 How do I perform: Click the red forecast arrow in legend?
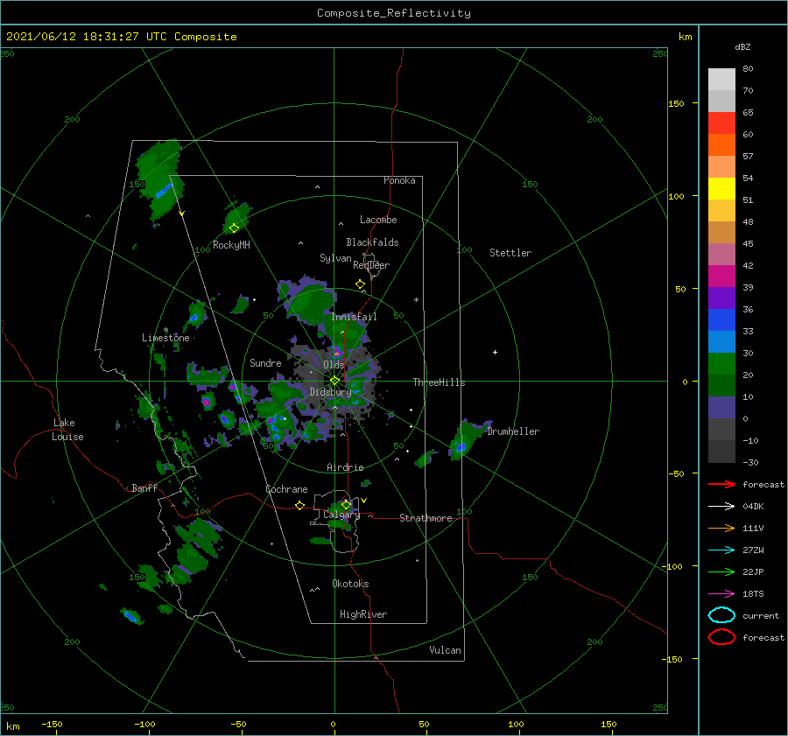click(x=721, y=484)
